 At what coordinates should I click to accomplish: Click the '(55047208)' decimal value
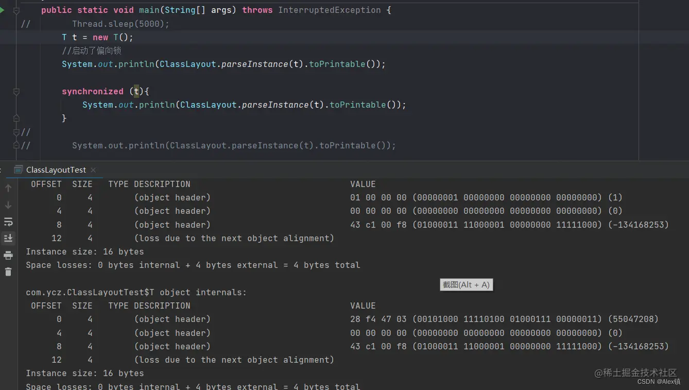click(x=633, y=319)
